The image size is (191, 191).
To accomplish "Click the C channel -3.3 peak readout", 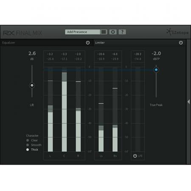I will (x=64, y=54).
